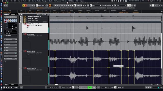Click the info line setup gear
163x91 pixels.
[x=162, y=11]
